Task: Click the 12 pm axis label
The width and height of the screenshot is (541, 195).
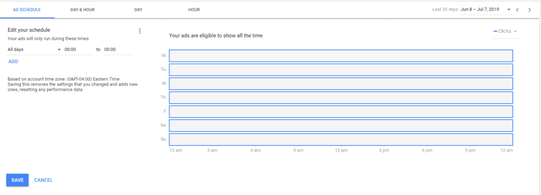Action: (341, 151)
